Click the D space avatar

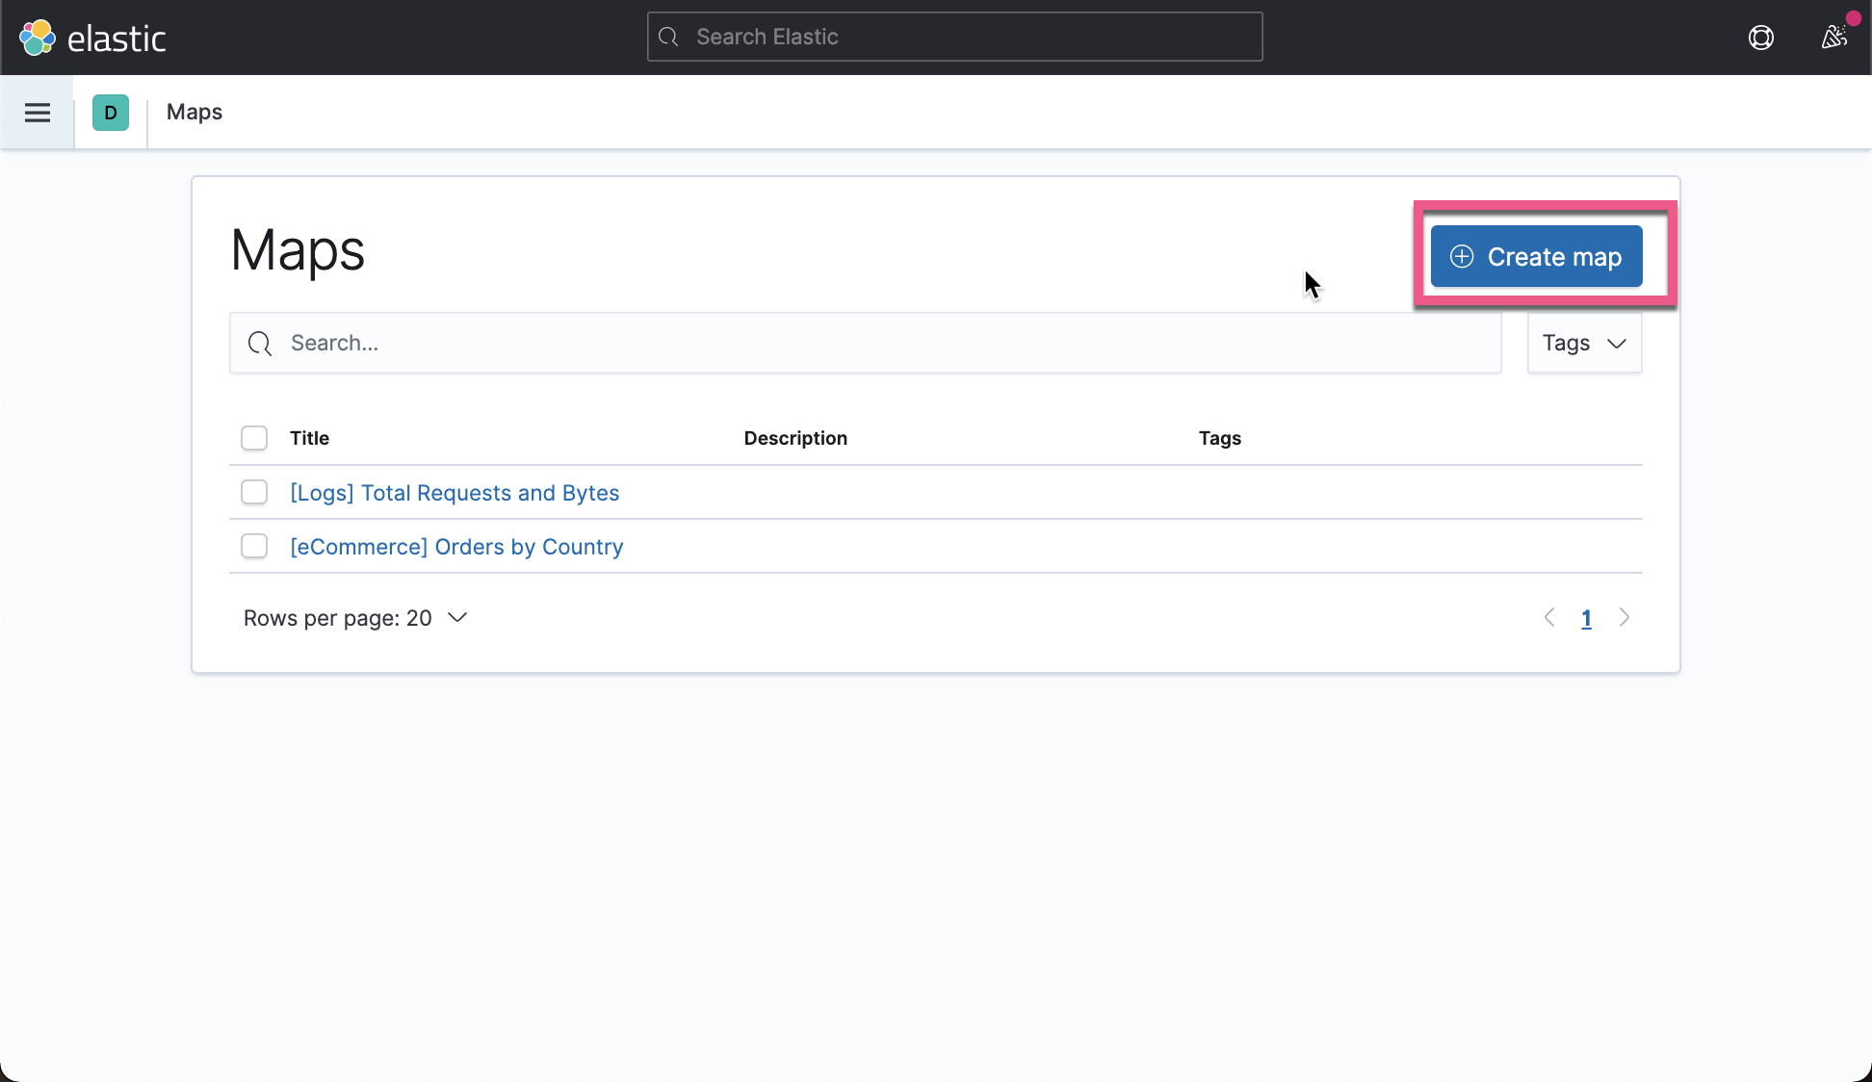(x=111, y=112)
